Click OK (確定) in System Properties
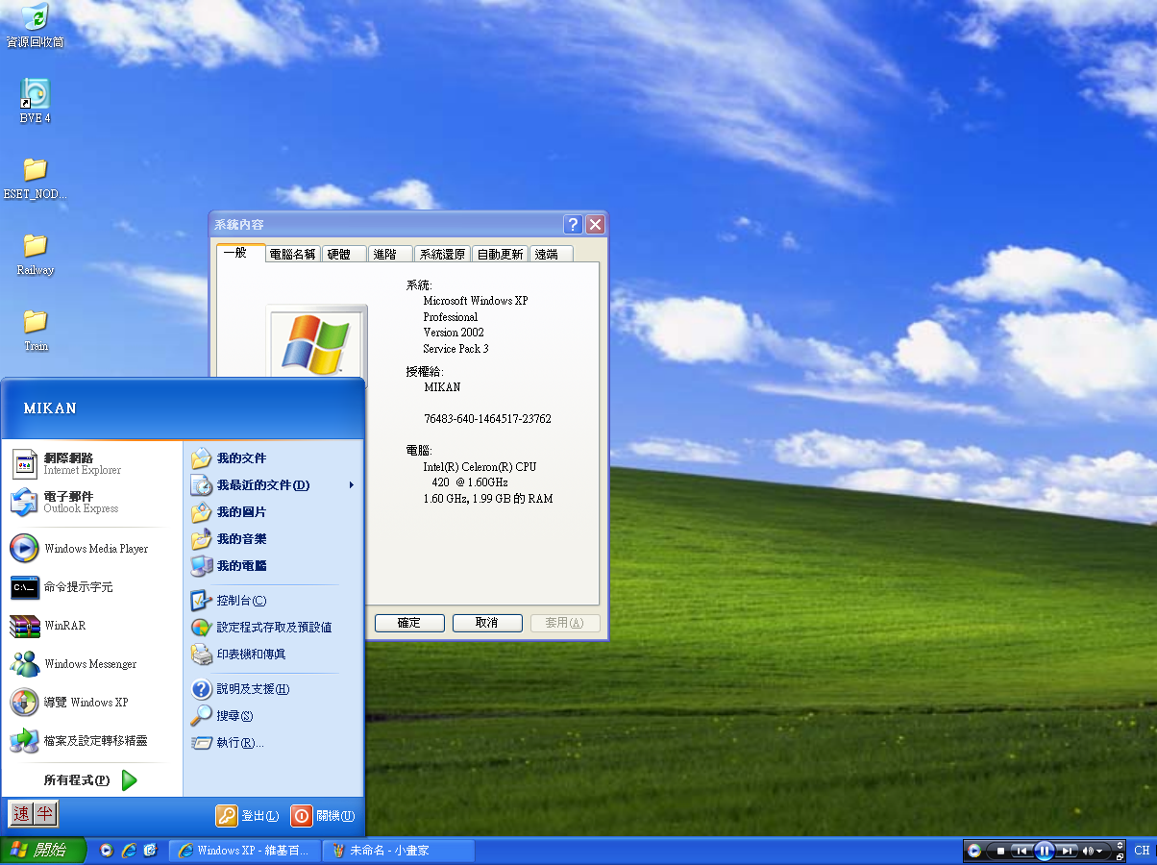 (x=409, y=623)
